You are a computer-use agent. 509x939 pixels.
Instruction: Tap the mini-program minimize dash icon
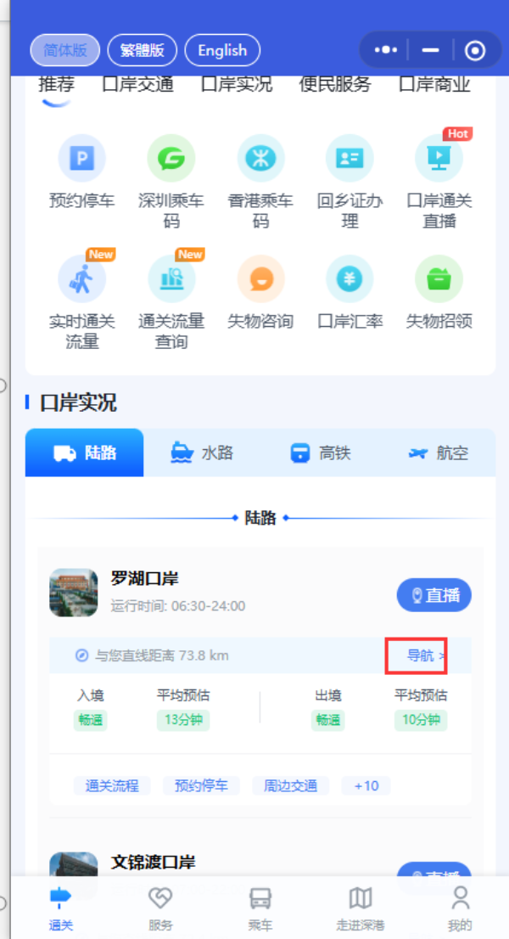pos(430,50)
